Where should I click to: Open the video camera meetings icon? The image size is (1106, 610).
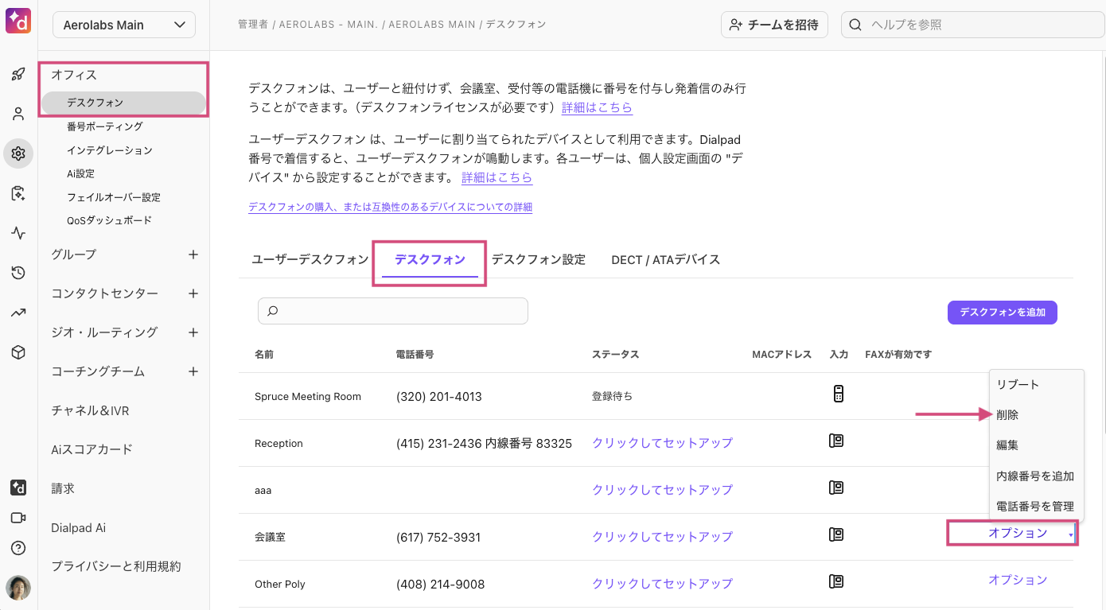[18, 518]
